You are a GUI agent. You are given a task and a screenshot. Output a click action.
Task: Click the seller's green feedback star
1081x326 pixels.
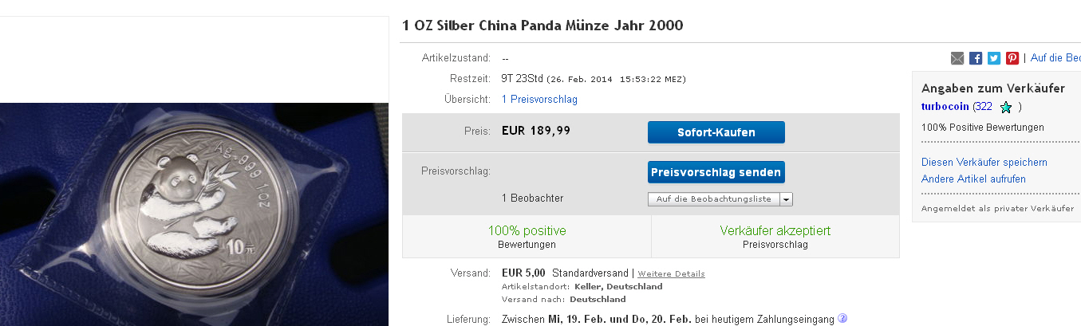pos(1006,107)
